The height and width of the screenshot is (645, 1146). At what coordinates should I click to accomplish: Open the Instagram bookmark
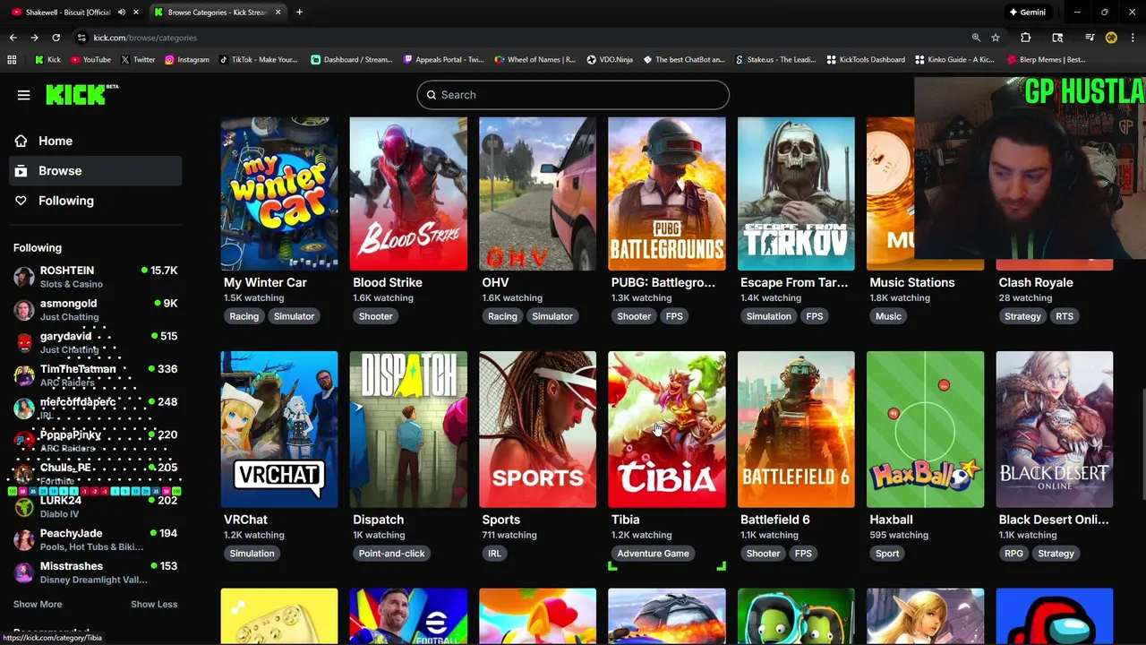click(186, 60)
